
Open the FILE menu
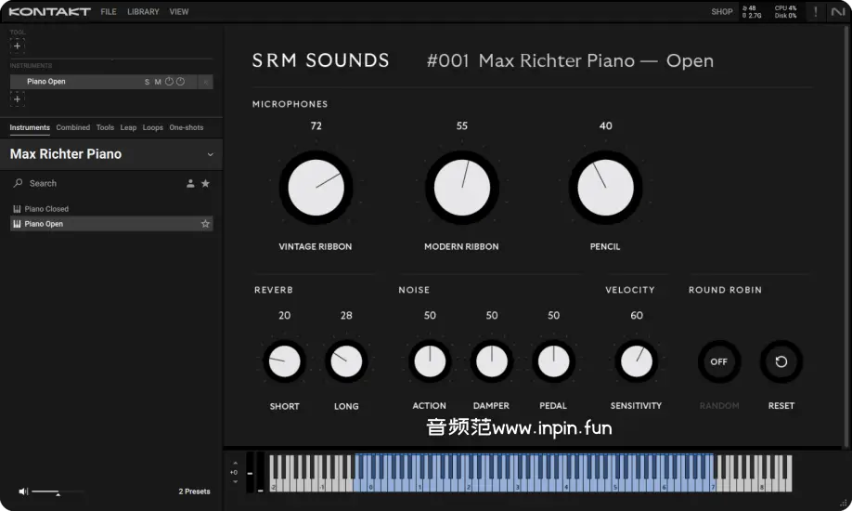click(x=109, y=12)
